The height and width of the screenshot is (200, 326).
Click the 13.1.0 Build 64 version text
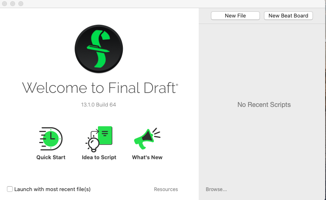[98, 104]
